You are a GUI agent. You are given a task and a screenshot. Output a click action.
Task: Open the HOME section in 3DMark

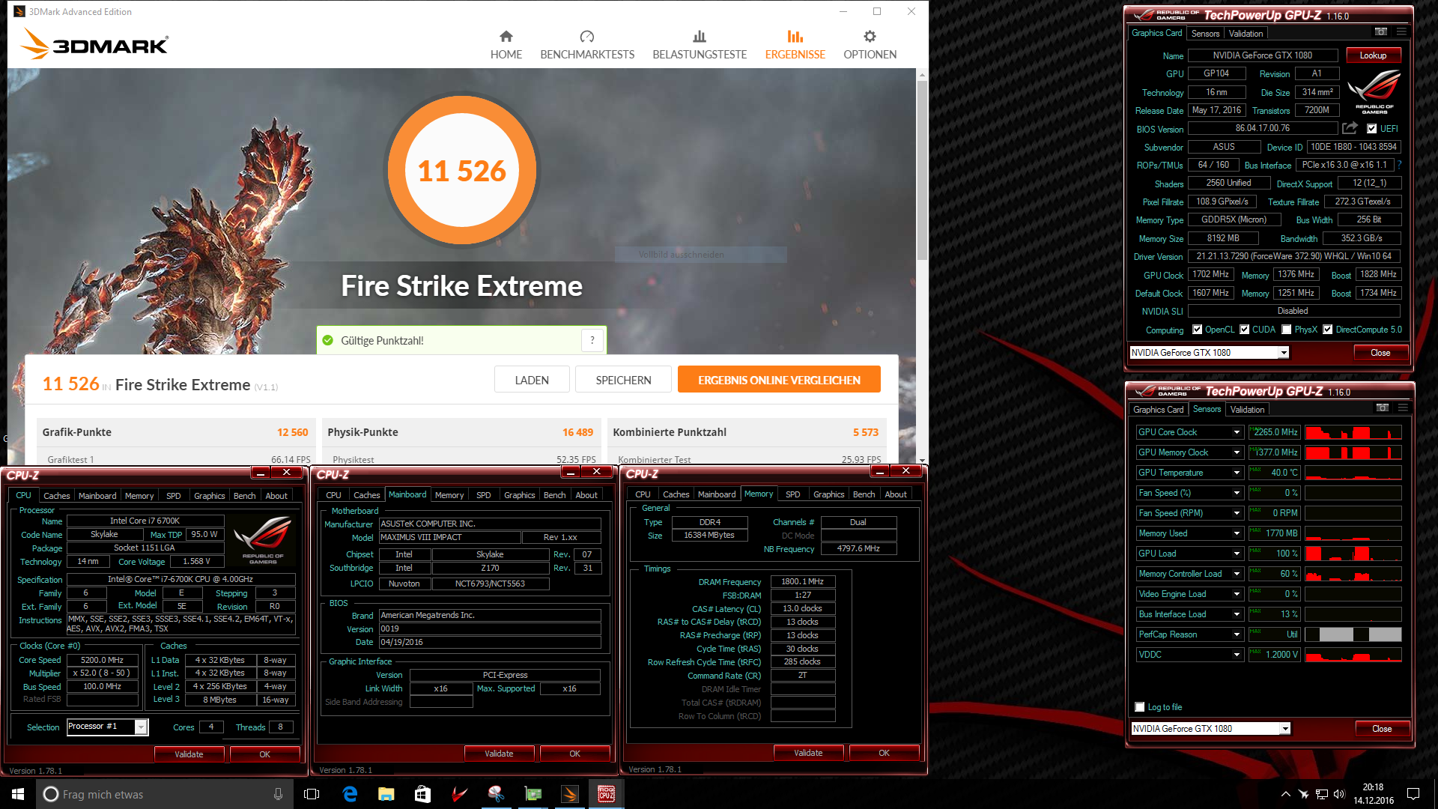[x=506, y=45]
